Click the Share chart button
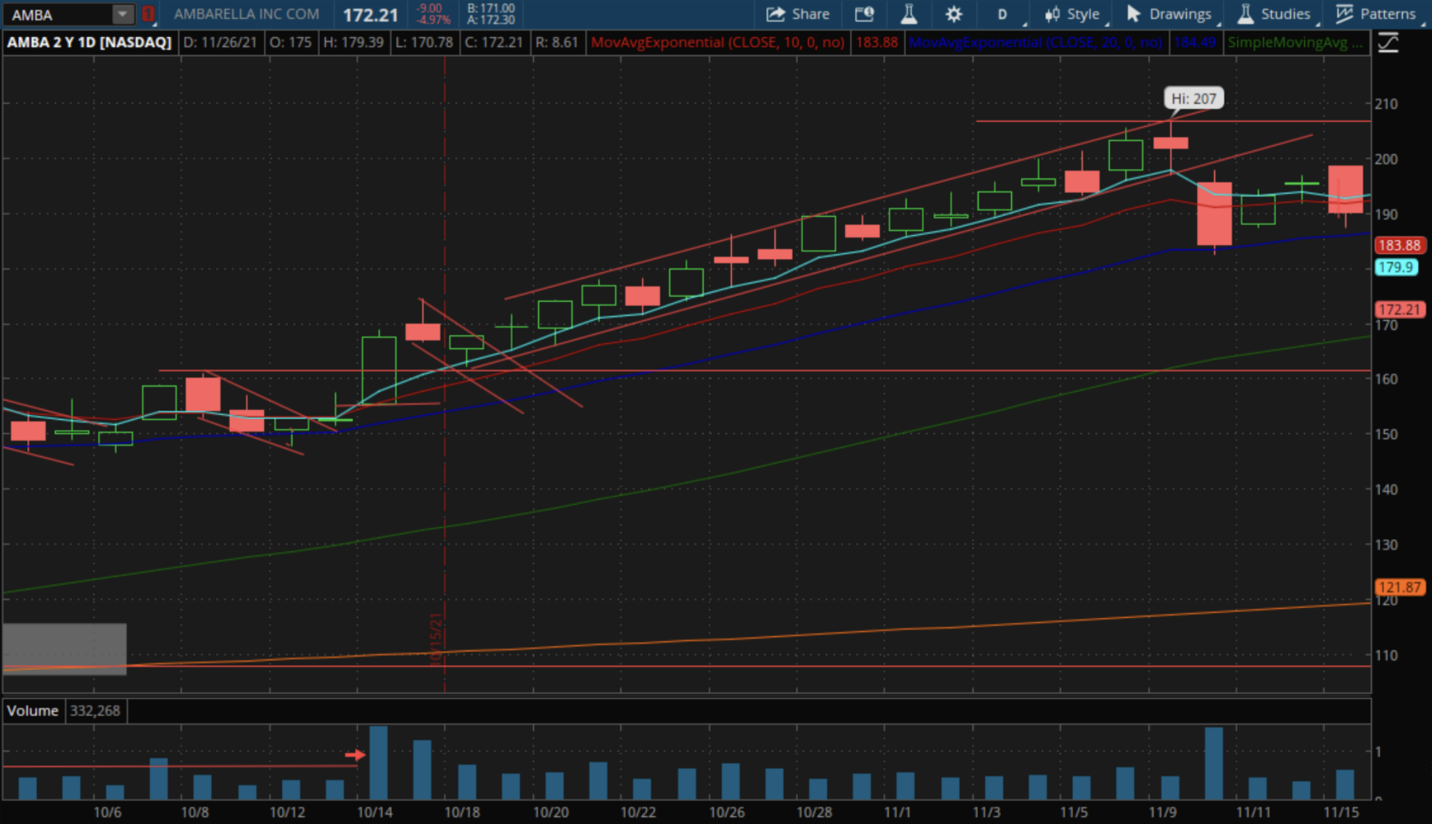1432x824 pixels. (798, 14)
